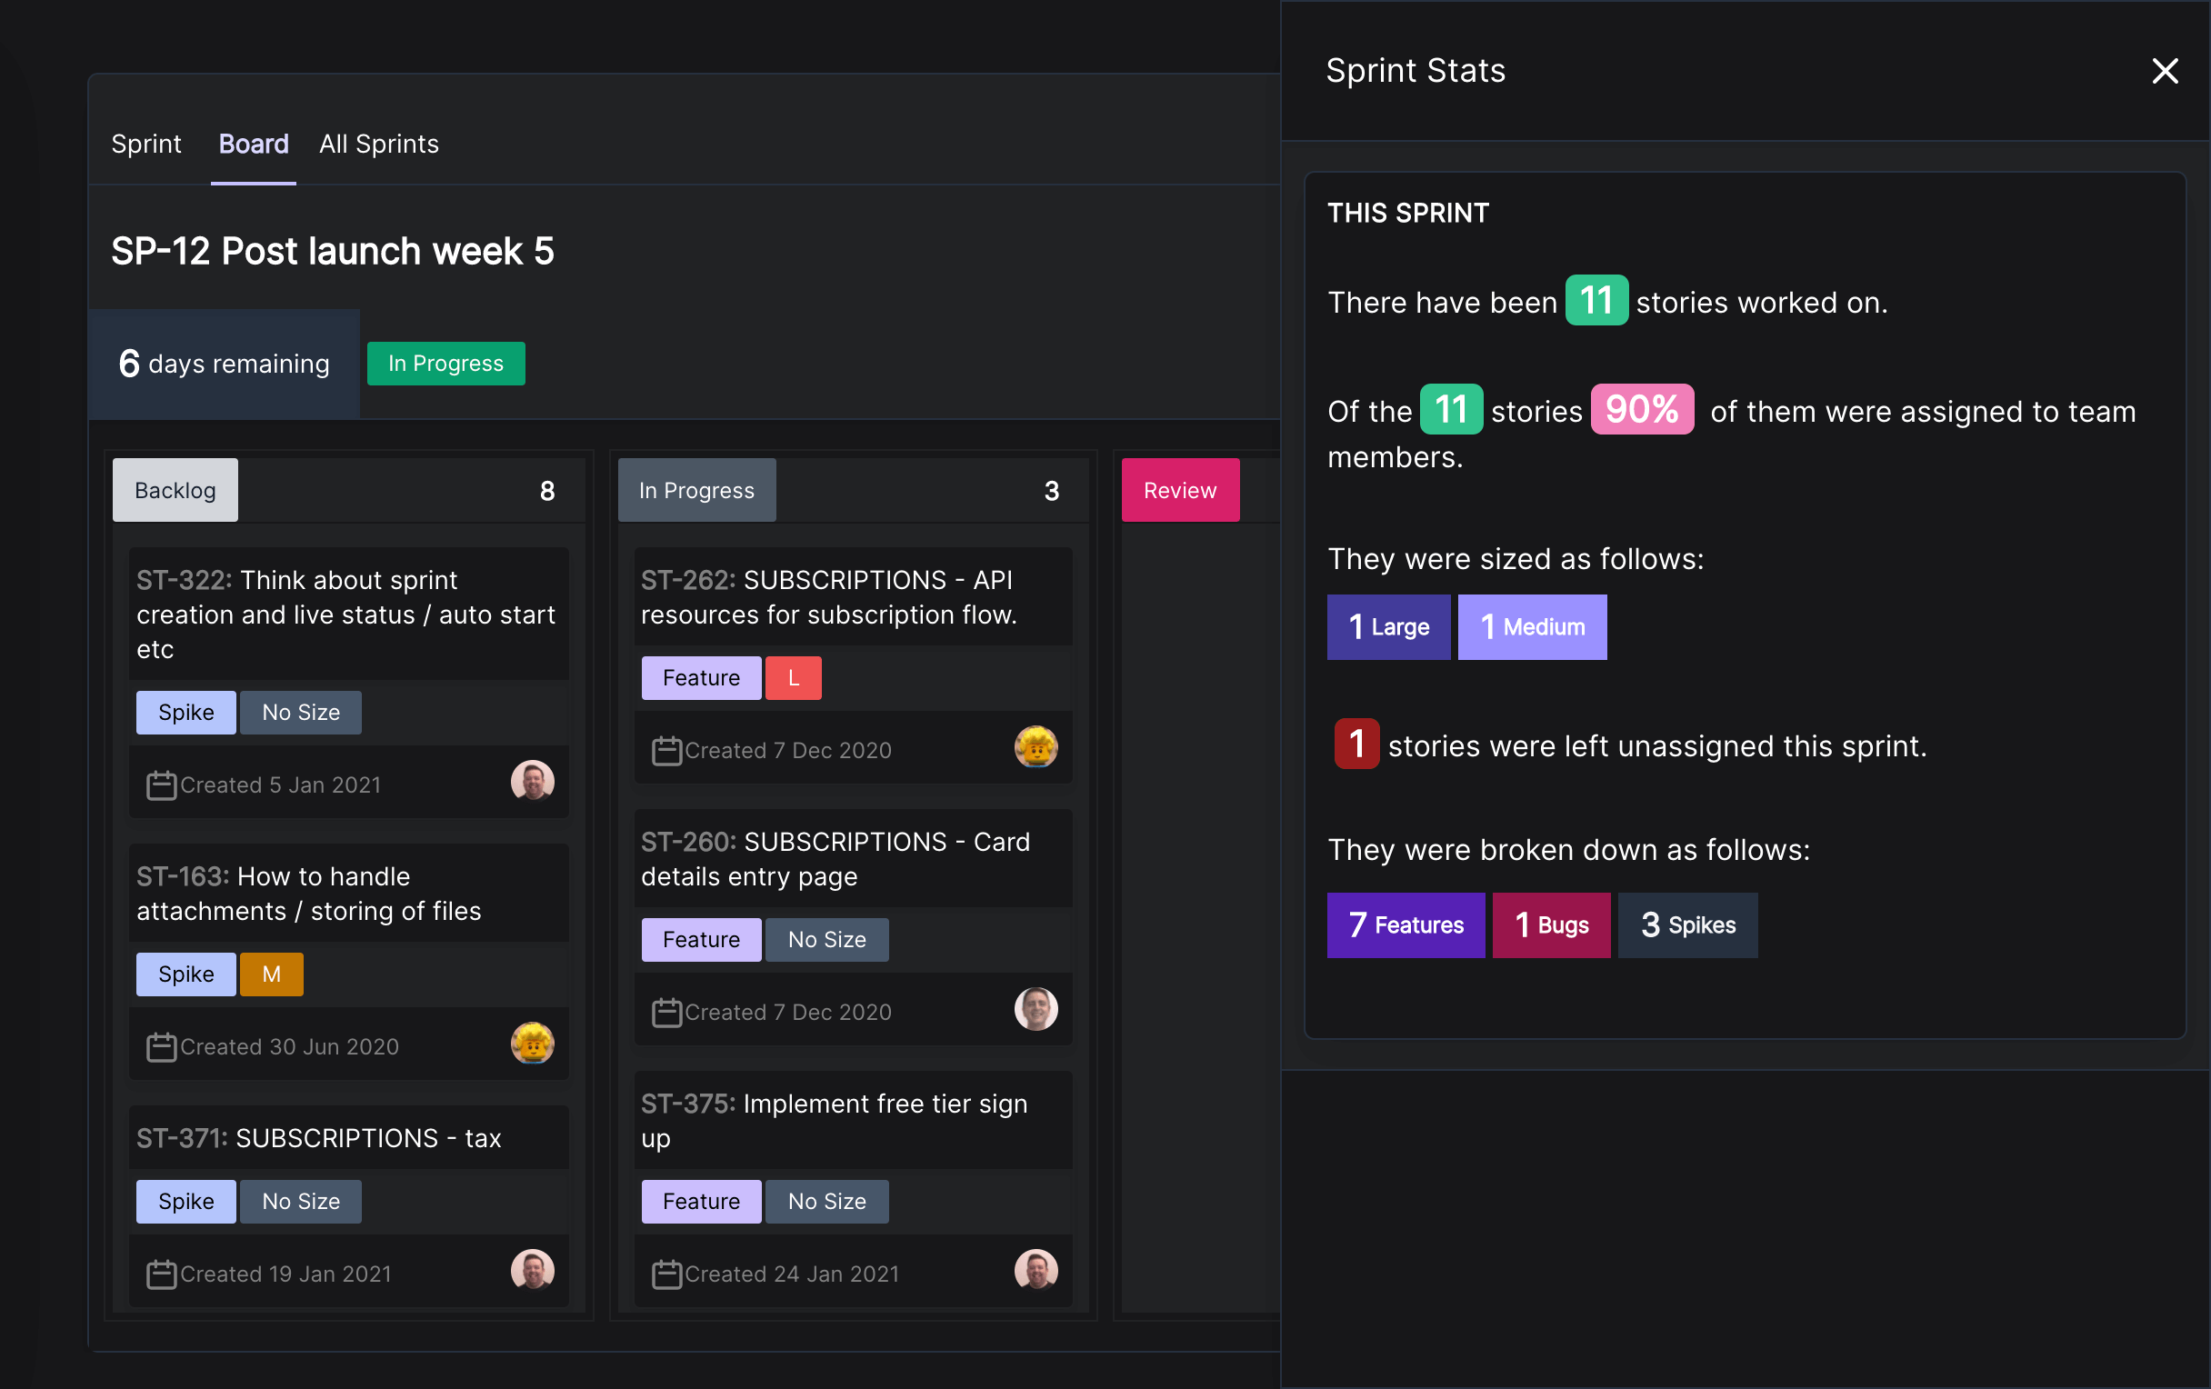The height and width of the screenshot is (1389, 2211).
Task: Open the All Sprints tab
Action: click(378, 145)
